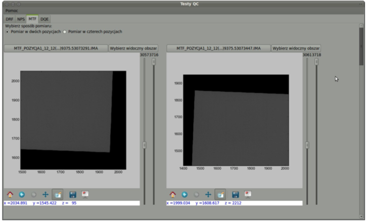
Task: Click Back arrow in left plot toolbar
Action: 22,194
